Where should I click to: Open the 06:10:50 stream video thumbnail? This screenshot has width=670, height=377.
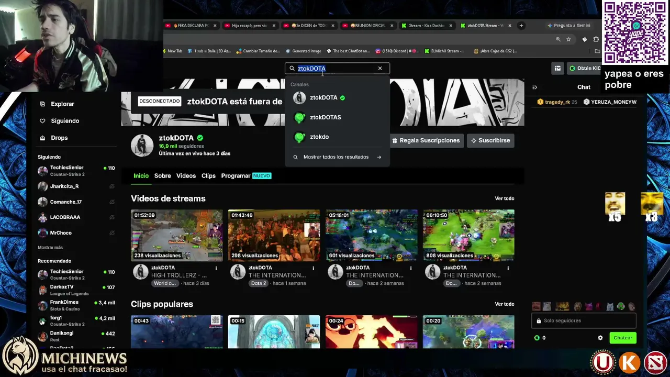468,235
